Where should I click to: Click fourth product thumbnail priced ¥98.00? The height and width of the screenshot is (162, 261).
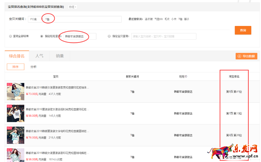pos(15,155)
